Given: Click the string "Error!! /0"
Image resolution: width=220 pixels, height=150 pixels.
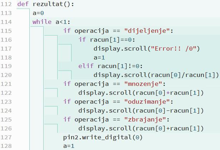Looking at the screenshot, I should coord(173,49).
